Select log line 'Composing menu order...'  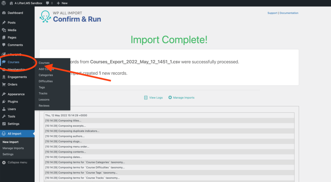(169, 146)
